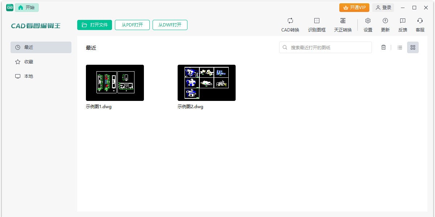This screenshot has height=217, width=435.
Task: Click the CAD看图编辑王 logo text
Action: tap(36, 26)
